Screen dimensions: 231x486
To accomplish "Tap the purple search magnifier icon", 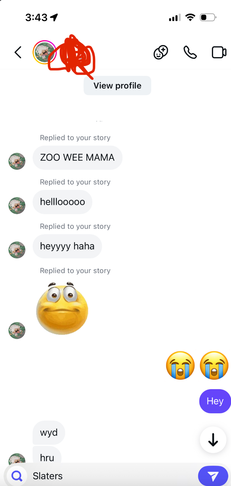I will (17, 476).
